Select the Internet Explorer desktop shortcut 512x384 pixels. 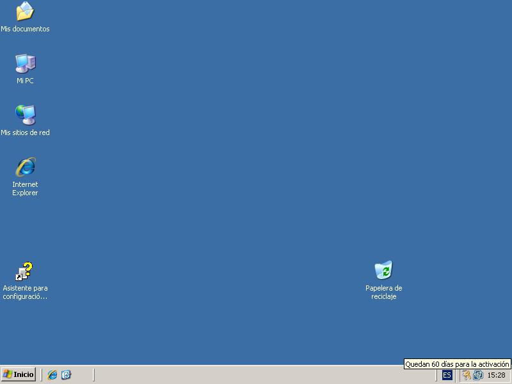(x=25, y=167)
